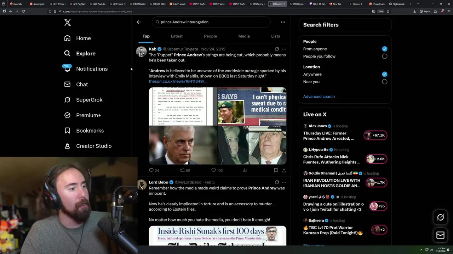Open Kab's profile avatar
The height and width of the screenshot is (254, 453).
(x=142, y=52)
